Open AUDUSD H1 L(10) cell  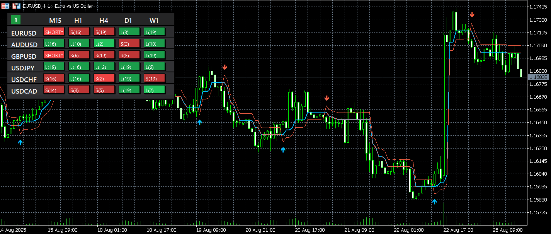point(79,44)
